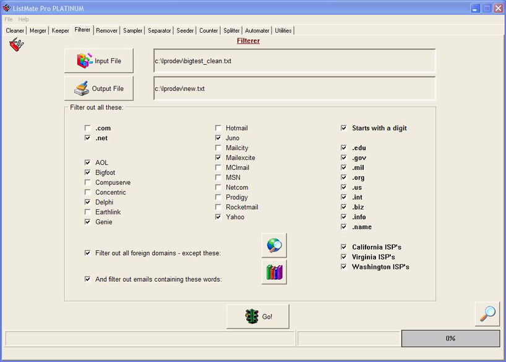Check the Earthlink checkbox
This screenshot has height=362, width=506.
click(x=88, y=213)
